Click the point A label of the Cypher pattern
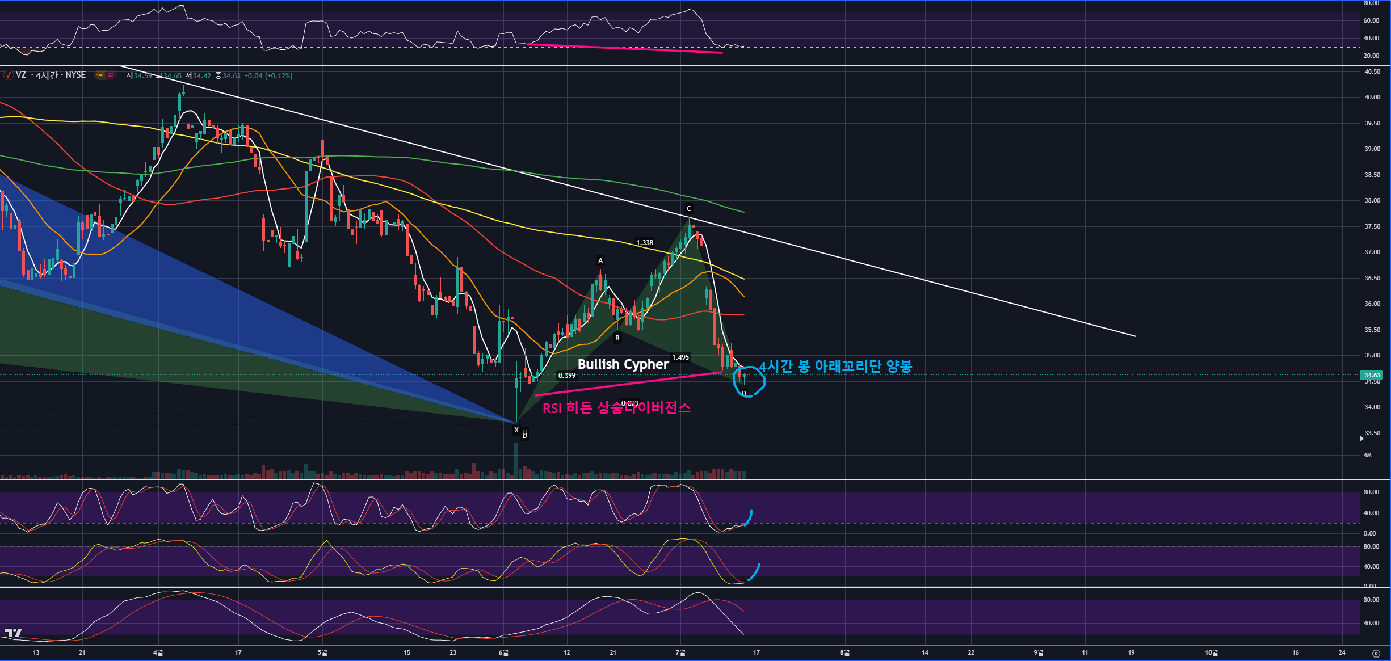 [x=600, y=260]
